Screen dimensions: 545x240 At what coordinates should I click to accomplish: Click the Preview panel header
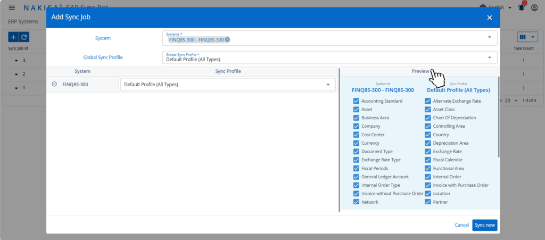420,71
